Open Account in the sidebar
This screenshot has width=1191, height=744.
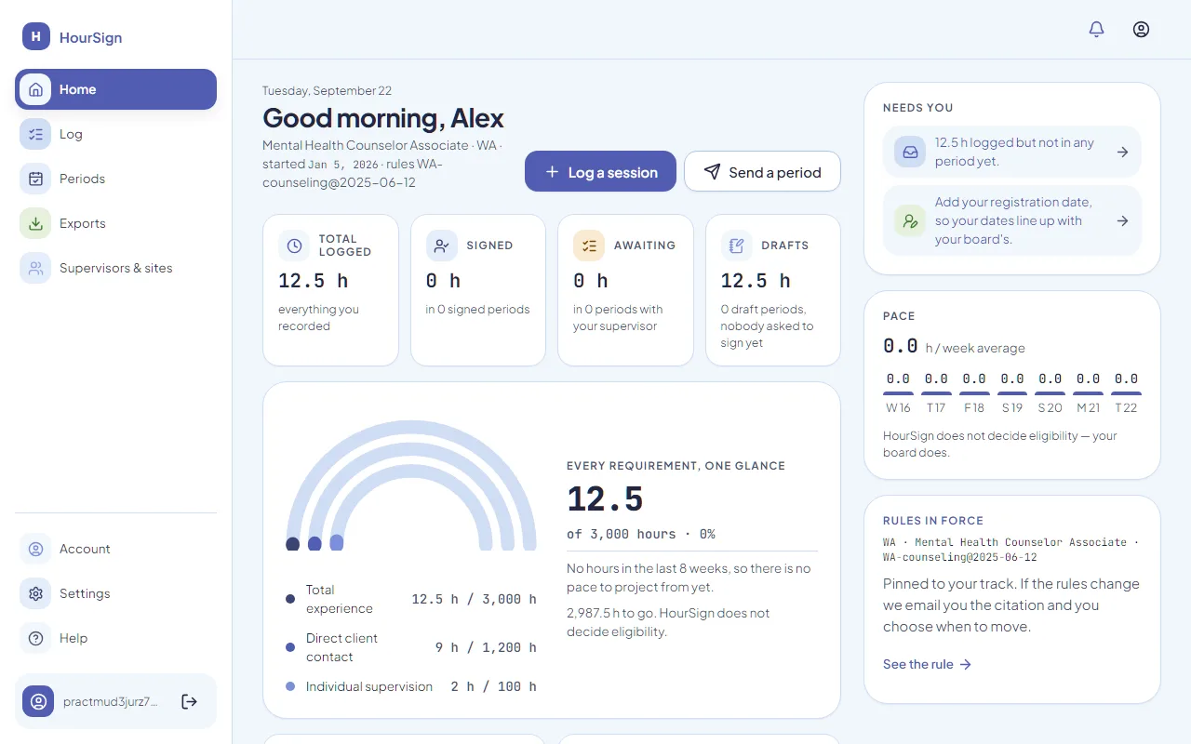(x=115, y=549)
